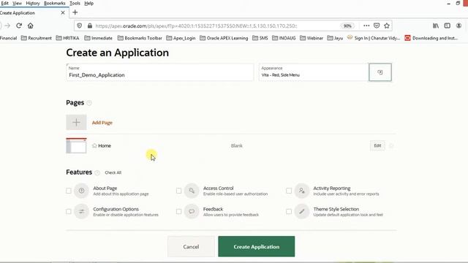Image resolution: width=468 pixels, height=263 pixels.
Task: Open the tracking protection shield icon
Action: (80, 26)
